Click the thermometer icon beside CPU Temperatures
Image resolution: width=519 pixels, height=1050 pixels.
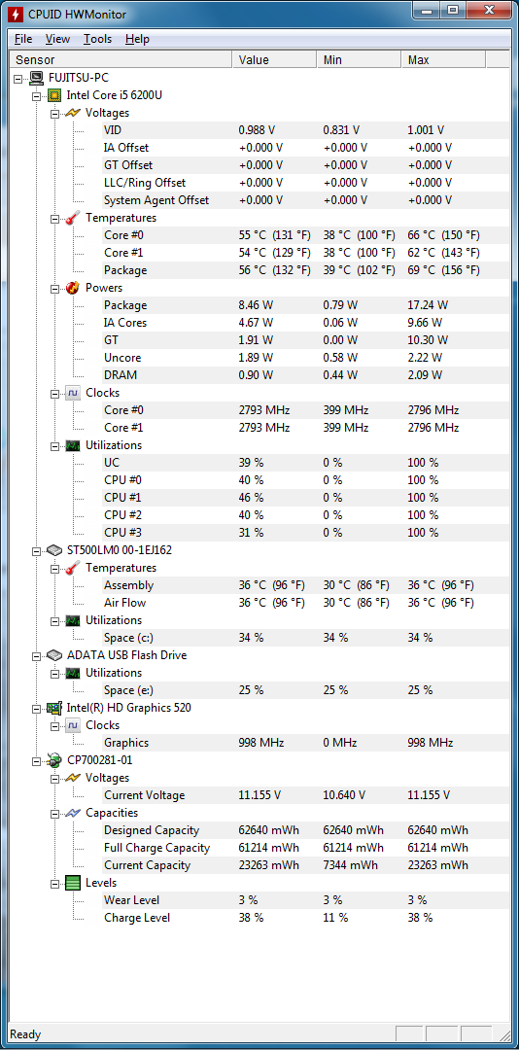[x=73, y=218]
